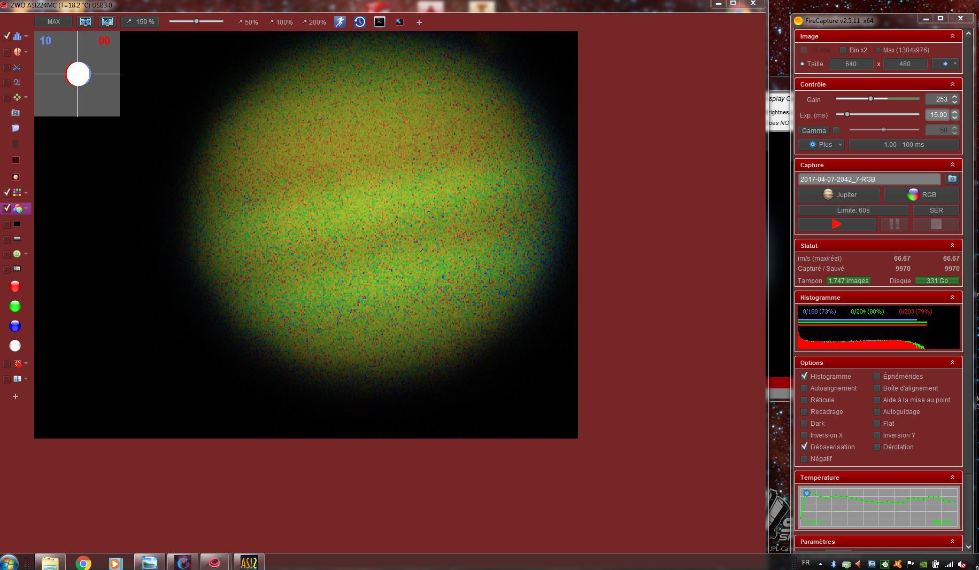Image resolution: width=979 pixels, height=570 pixels.
Task: Click the SER format button
Action: click(936, 210)
